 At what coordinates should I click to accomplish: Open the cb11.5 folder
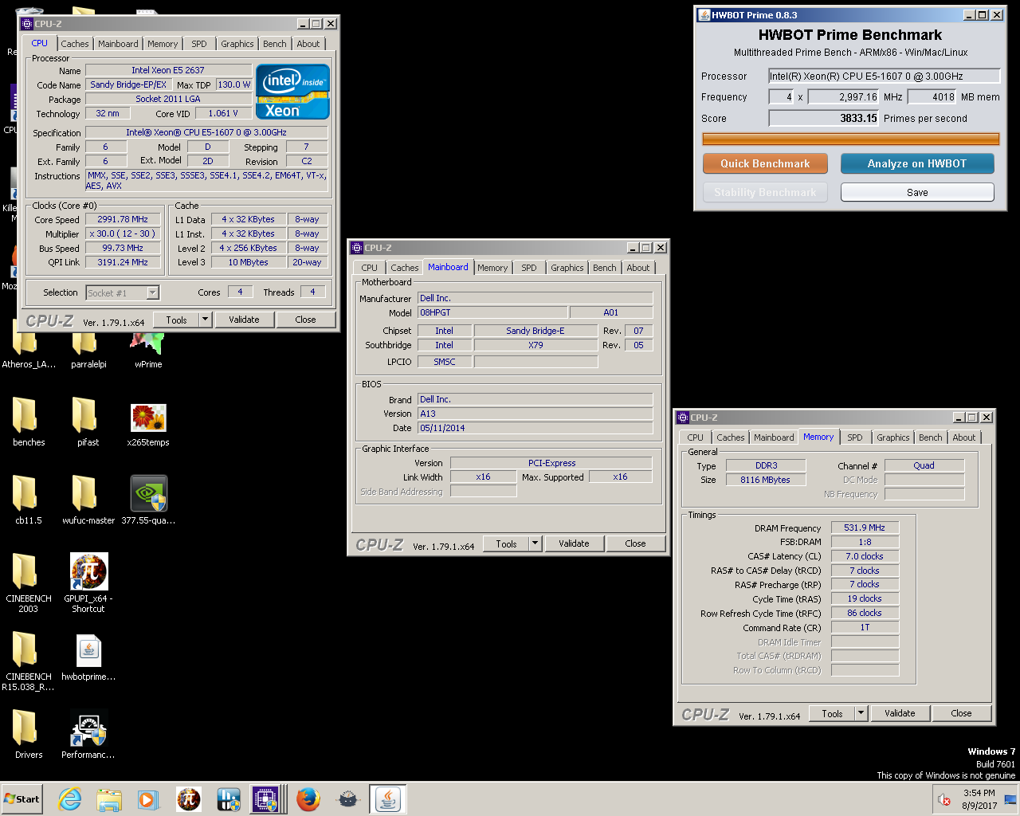(x=29, y=500)
